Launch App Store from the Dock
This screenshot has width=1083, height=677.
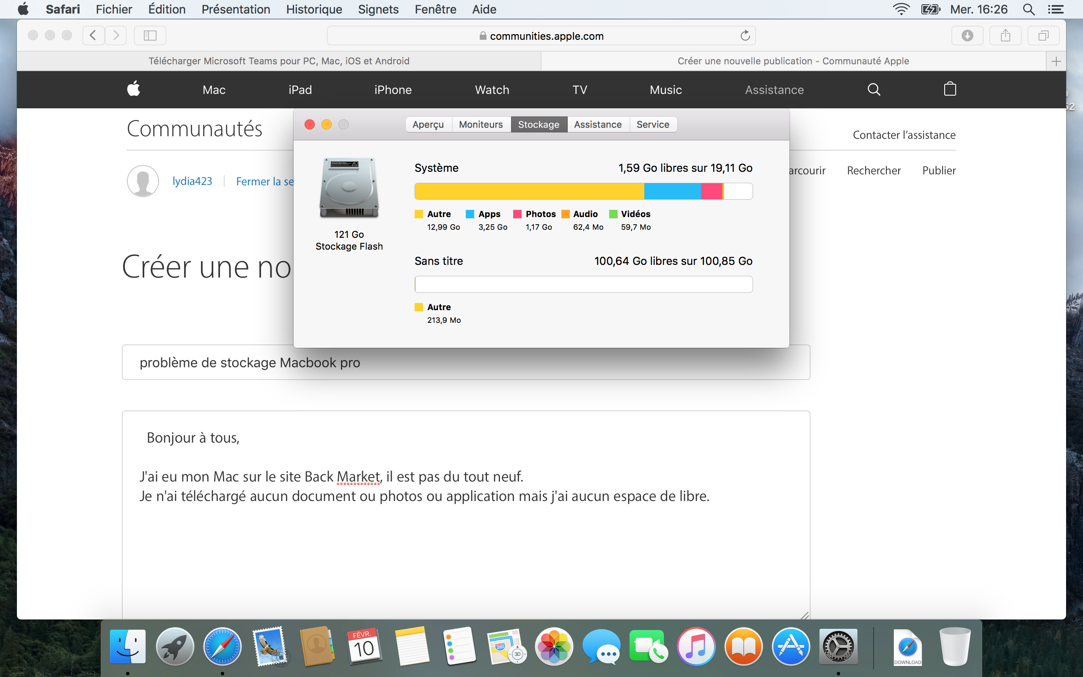click(790, 646)
